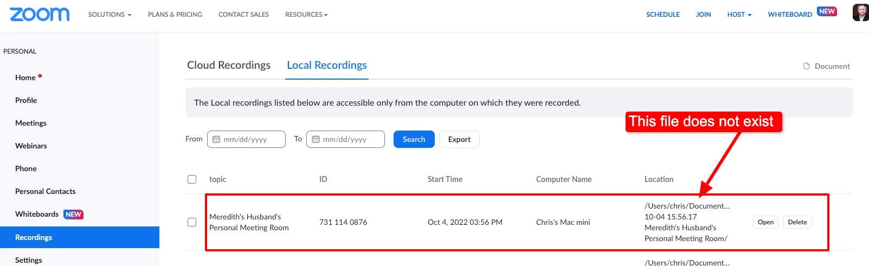
Task: Click start time Oct 4, 2022 03:56 PM
Action: 465,222
